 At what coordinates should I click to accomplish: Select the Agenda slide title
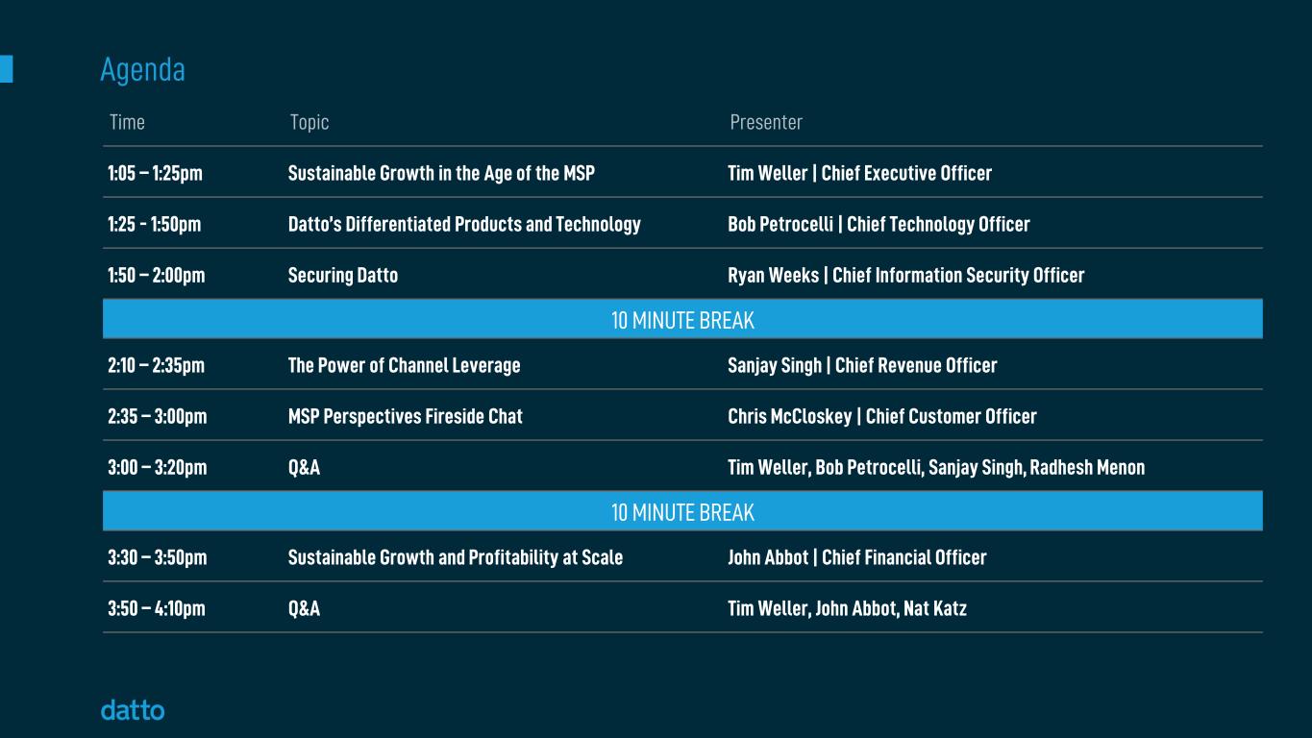click(142, 69)
